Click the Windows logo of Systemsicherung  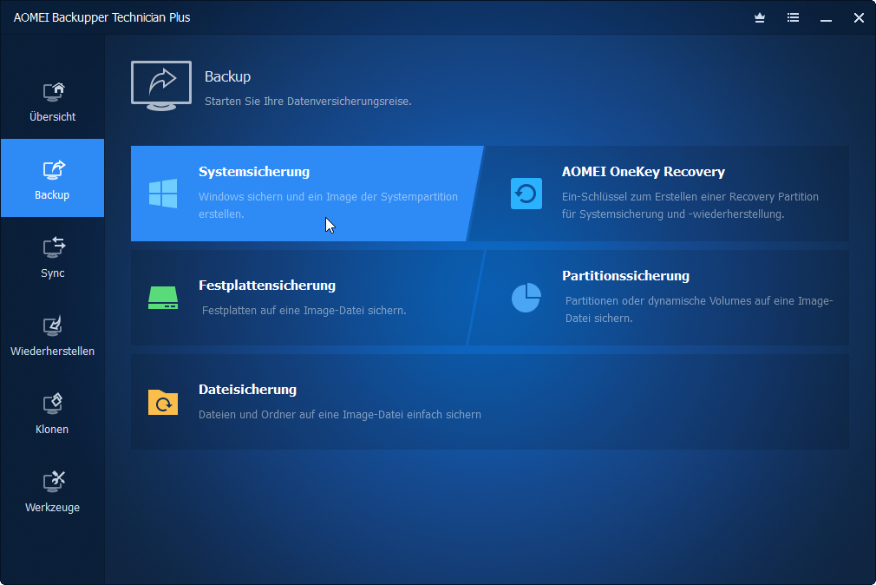coord(163,194)
